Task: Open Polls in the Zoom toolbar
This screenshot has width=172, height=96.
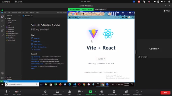Action: coord(70,93)
